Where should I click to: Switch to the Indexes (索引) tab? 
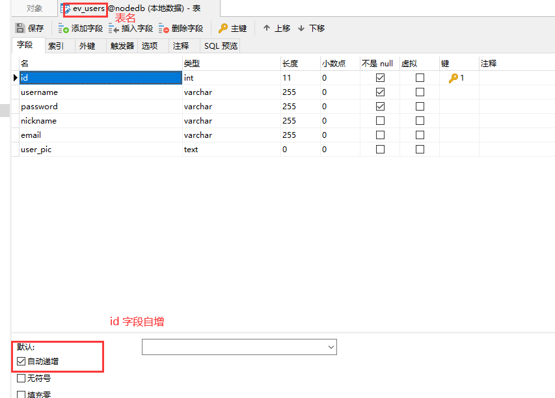pos(60,46)
